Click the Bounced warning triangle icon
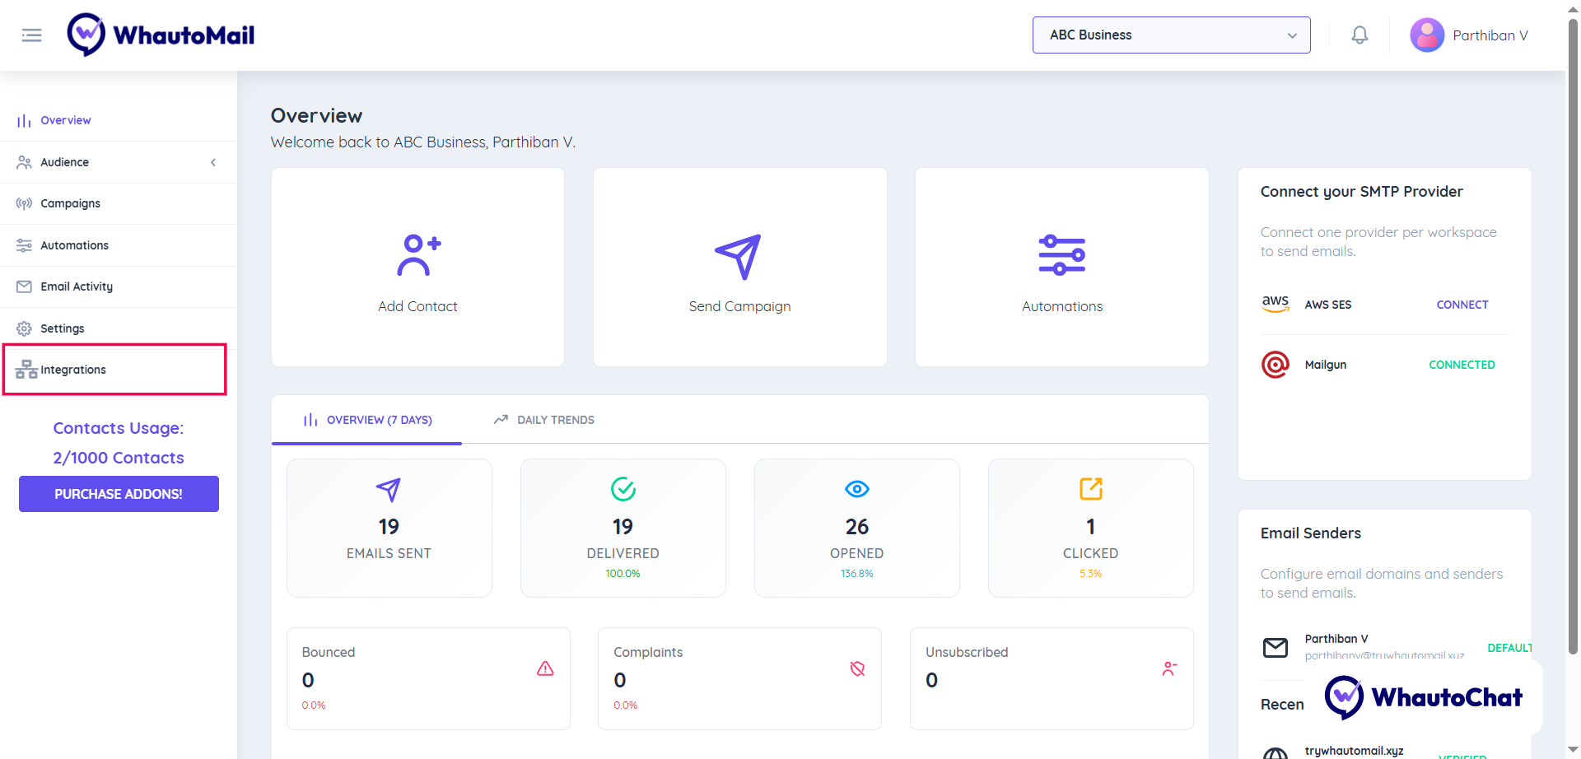Viewport: 1581px width, 759px height. point(545,668)
